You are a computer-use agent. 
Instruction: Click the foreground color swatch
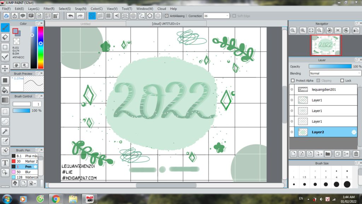pyautogui.click(x=15, y=31)
